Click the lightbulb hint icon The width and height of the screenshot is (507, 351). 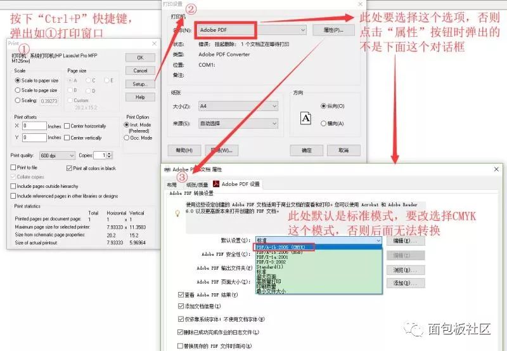click(x=177, y=214)
